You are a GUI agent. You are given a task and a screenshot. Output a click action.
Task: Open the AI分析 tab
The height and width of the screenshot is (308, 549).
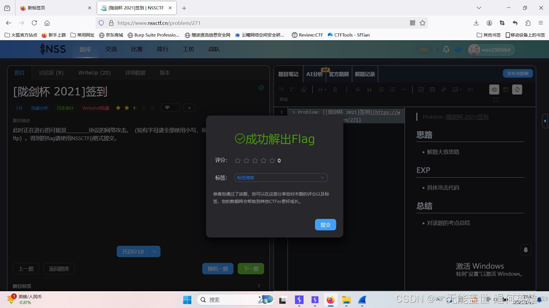[314, 74]
